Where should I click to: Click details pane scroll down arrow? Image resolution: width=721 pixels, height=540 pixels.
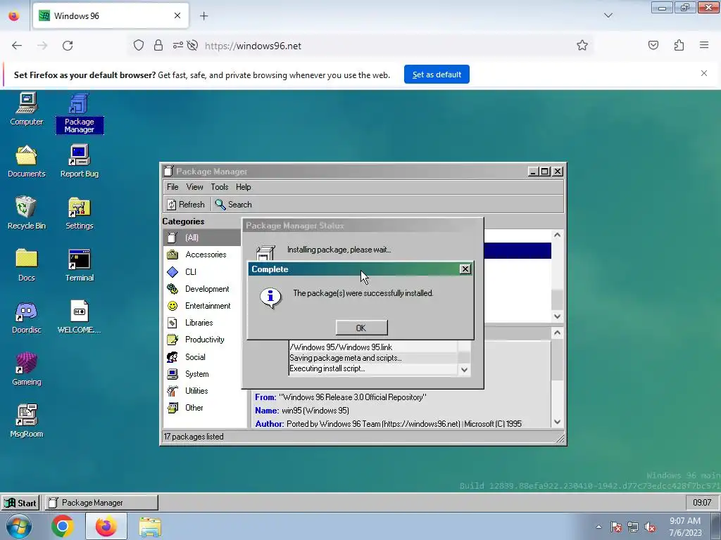pos(558,422)
